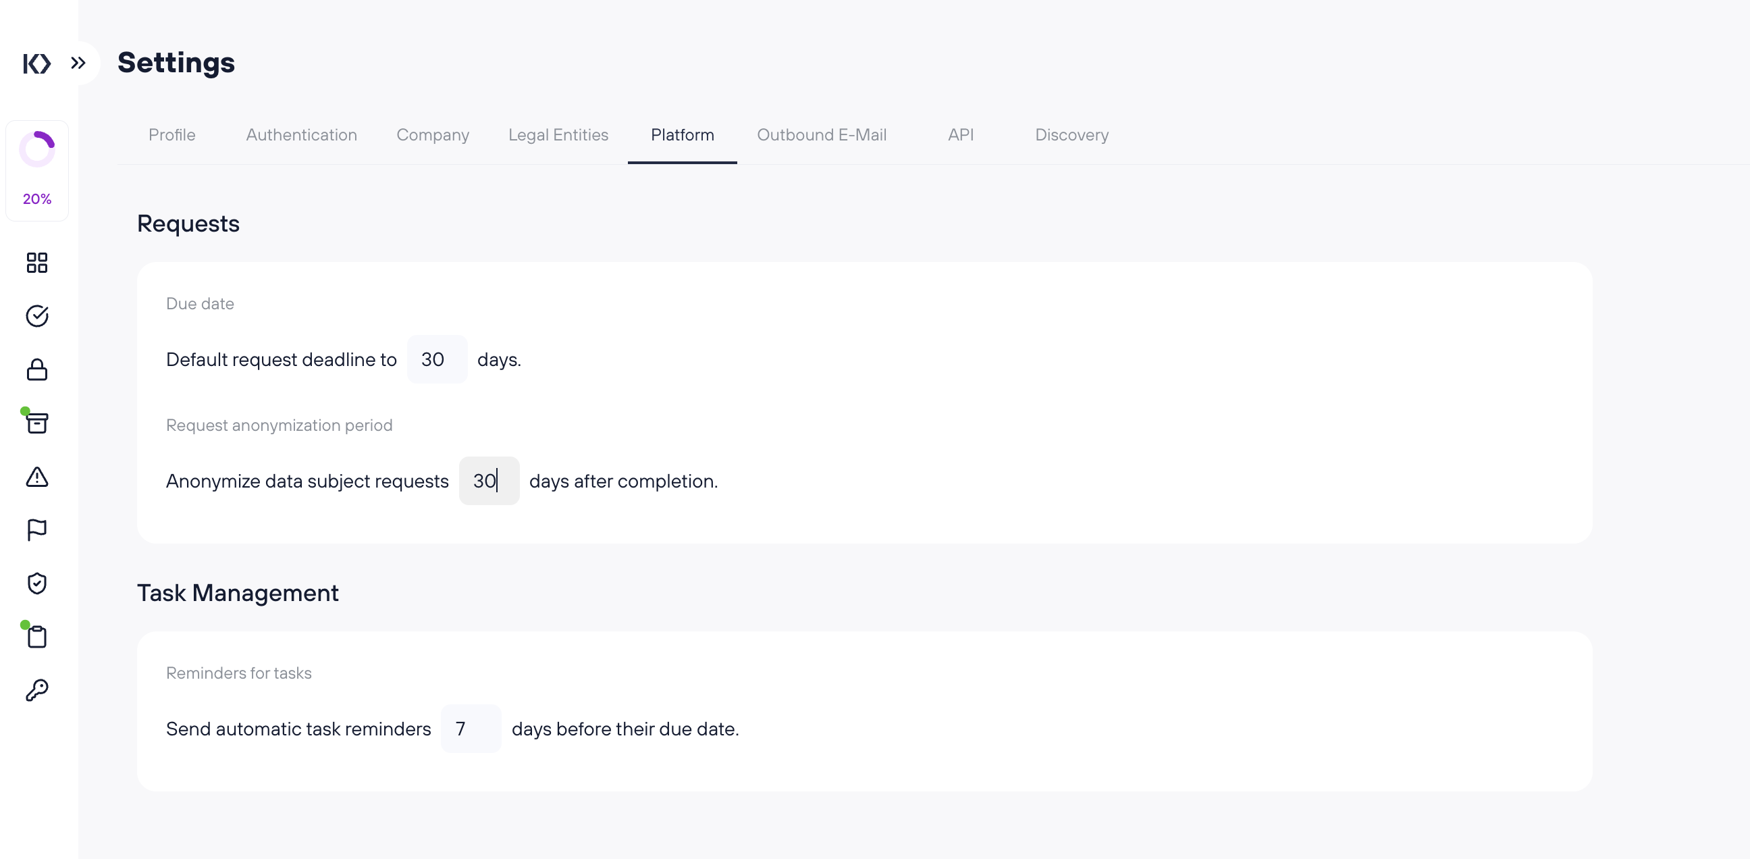This screenshot has height=859, width=1750.
Task: Select the Legal Entities tab
Action: tap(558, 134)
